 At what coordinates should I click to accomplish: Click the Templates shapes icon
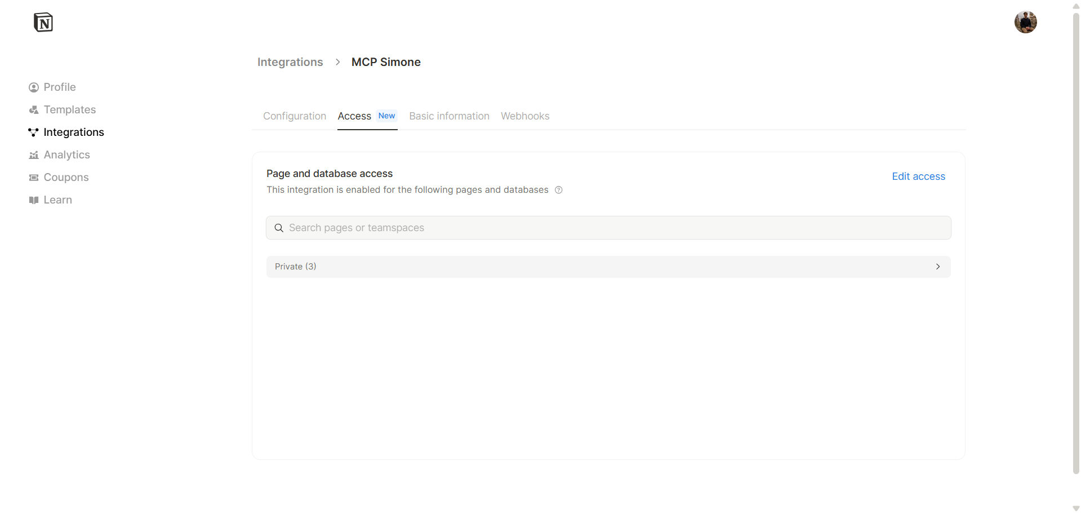(x=34, y=110)
